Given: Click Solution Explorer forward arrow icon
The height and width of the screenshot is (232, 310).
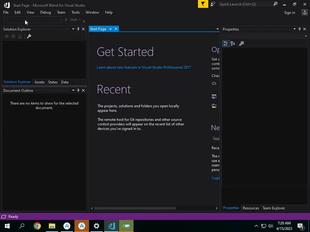Looking at the screenshot, I should tap(13, 36).
